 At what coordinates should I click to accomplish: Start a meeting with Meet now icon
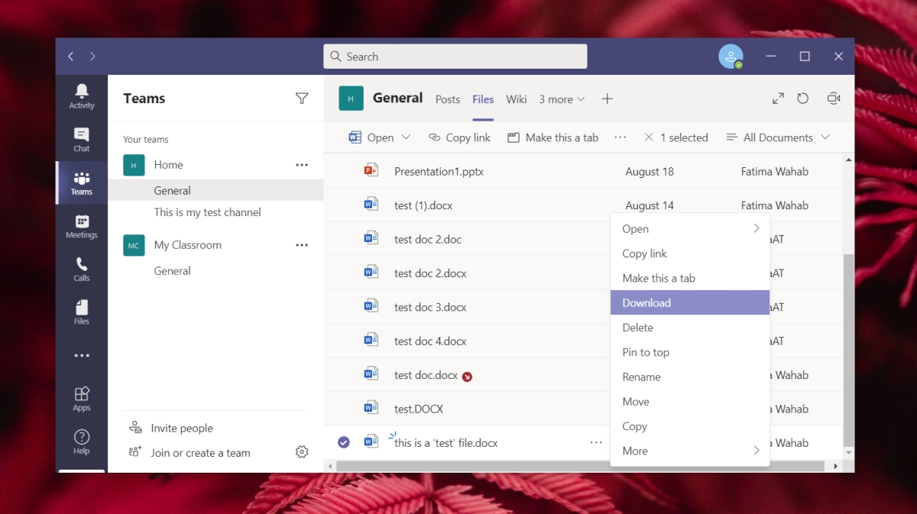coord(834,99)
